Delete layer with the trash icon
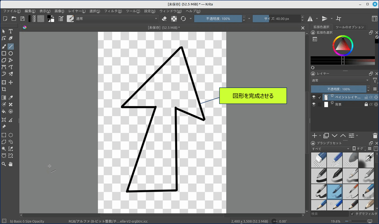Viewport: 379px width, 224px height. click(x=375, y=136)
